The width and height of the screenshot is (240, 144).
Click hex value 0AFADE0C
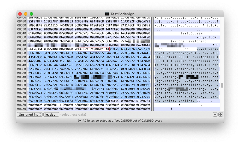112,101
